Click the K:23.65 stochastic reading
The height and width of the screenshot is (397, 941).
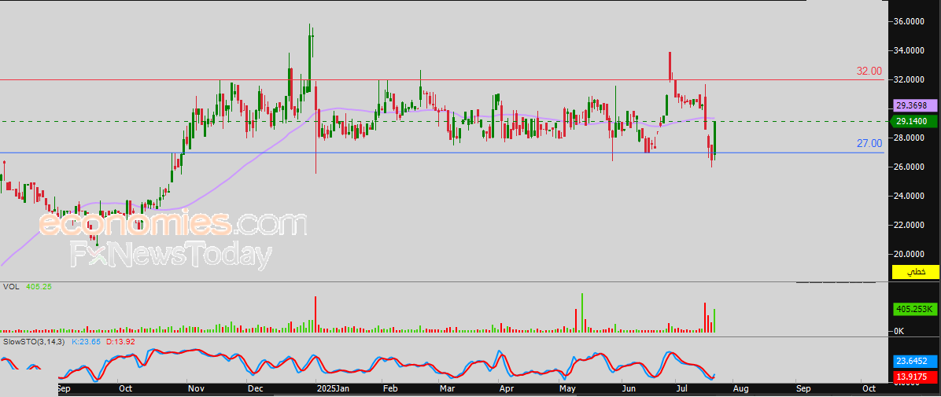[x=86, y=341]
